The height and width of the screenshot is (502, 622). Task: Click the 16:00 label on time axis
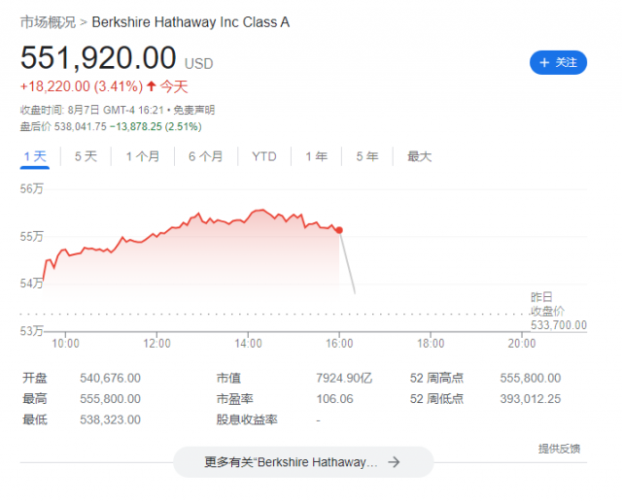339,343
